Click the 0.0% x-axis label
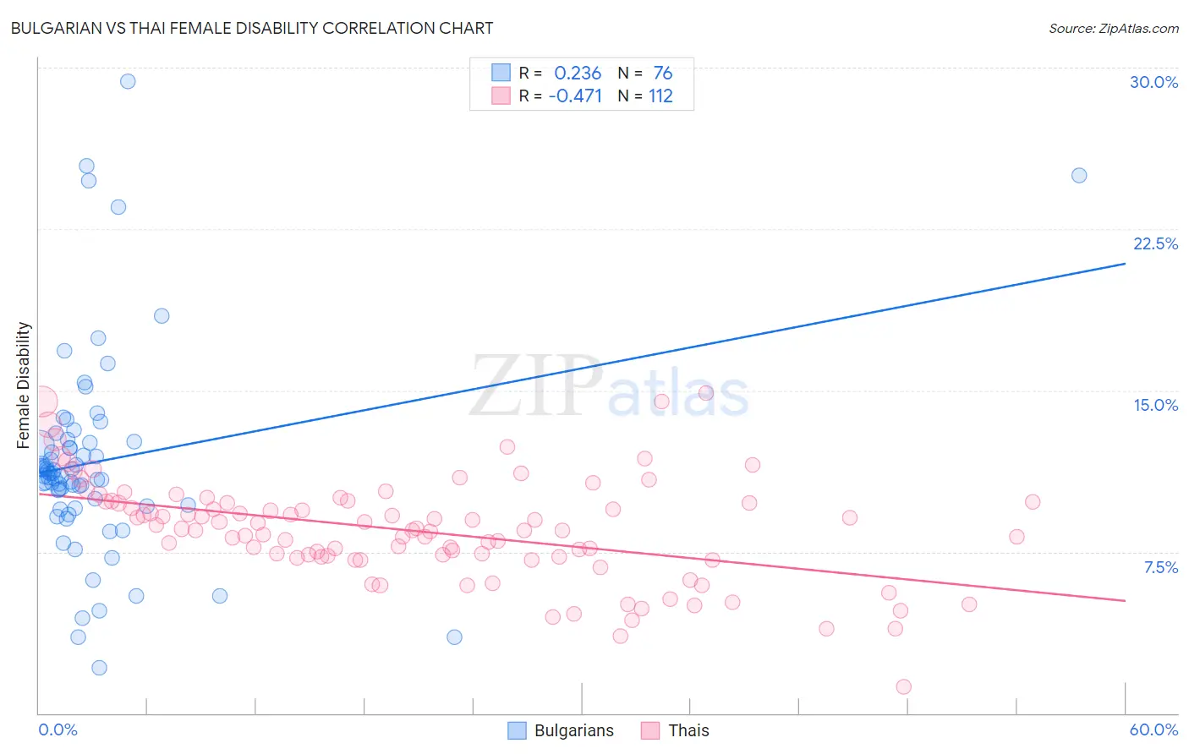1189x754 pixels. [x=58, y=729]
